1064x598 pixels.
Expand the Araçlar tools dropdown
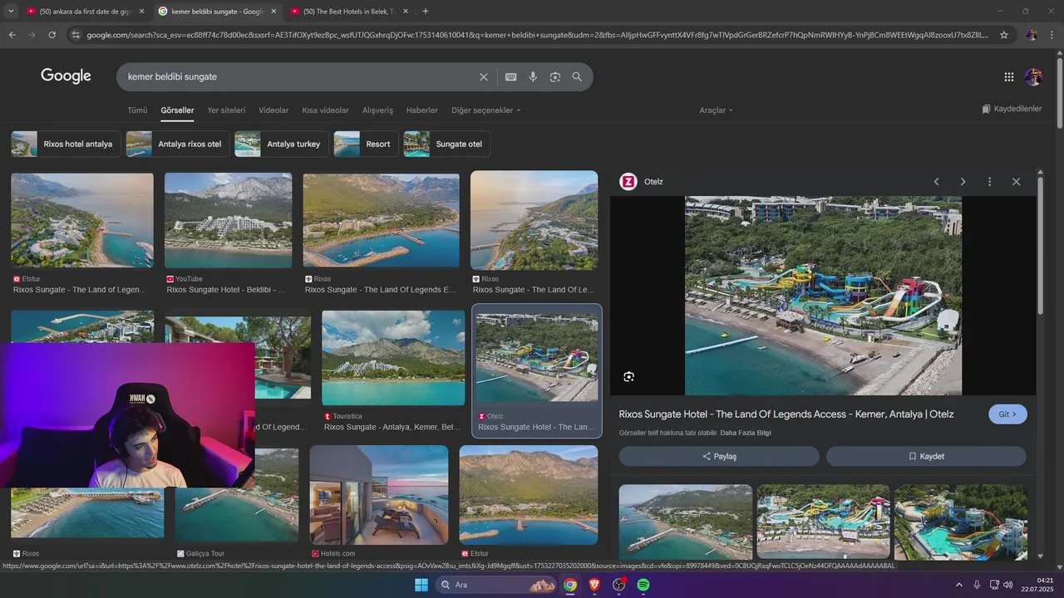coord(716,110)
